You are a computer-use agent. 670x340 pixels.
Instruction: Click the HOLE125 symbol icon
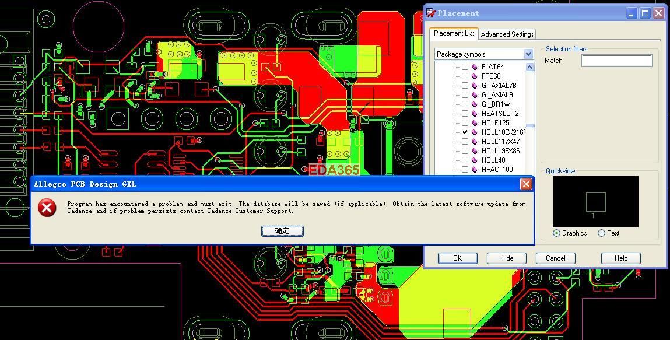[x=474, y=123]
